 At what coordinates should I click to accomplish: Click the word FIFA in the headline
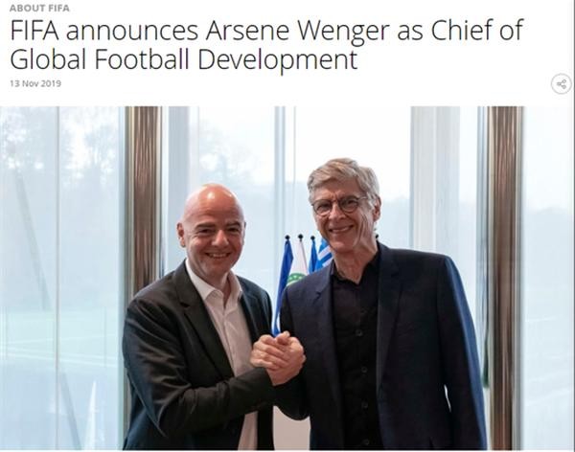[34, 31]
